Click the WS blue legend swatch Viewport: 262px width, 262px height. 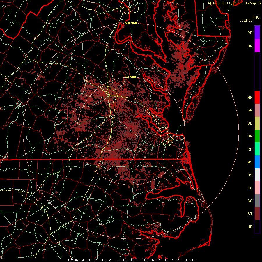tap(257, 162)
